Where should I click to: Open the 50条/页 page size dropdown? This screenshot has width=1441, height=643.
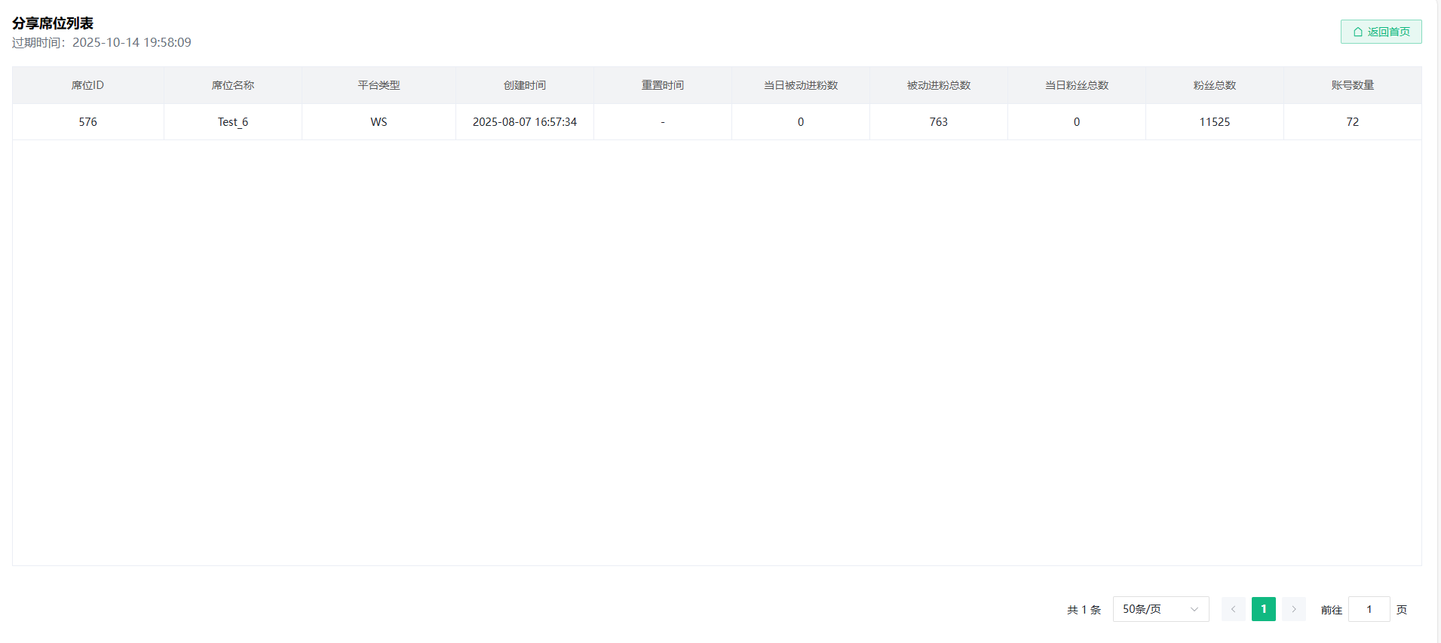(1160, 609)
